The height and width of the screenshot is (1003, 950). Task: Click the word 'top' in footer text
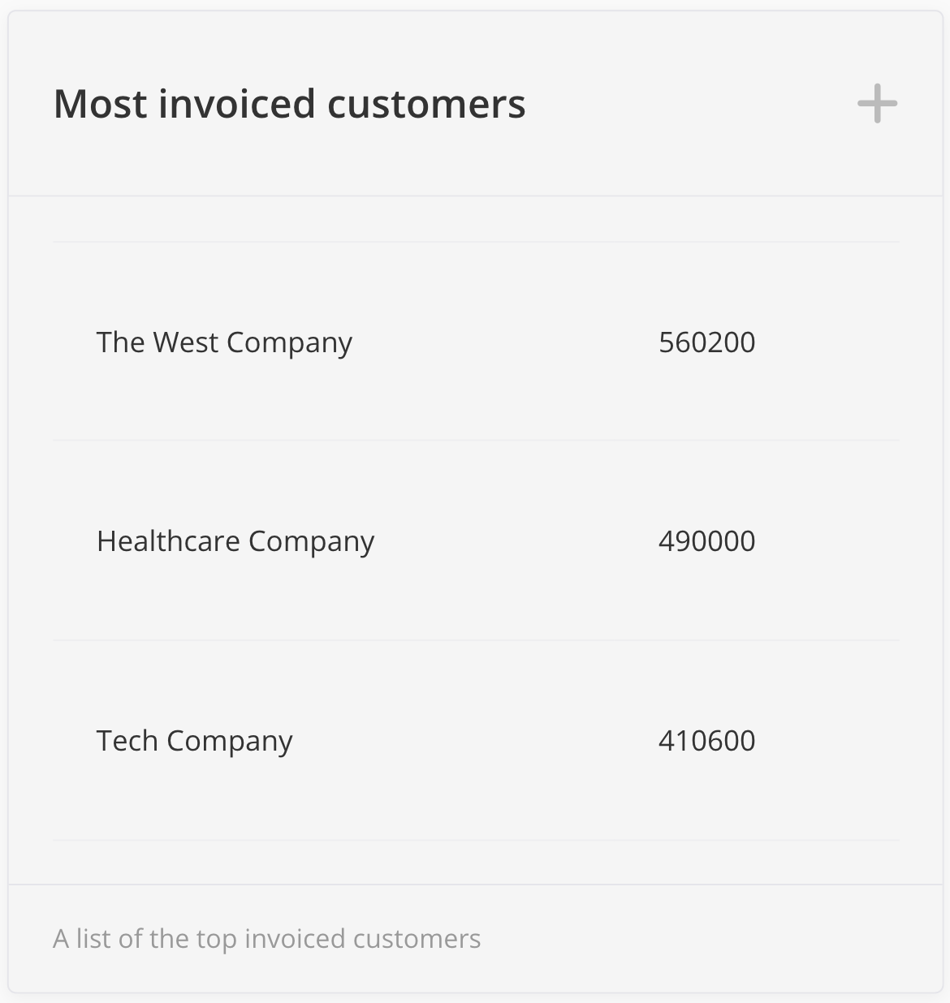click(216, 939)
